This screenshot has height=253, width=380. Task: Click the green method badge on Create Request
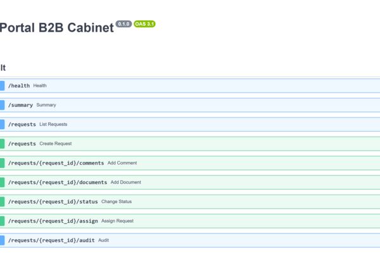click(2, 144)
